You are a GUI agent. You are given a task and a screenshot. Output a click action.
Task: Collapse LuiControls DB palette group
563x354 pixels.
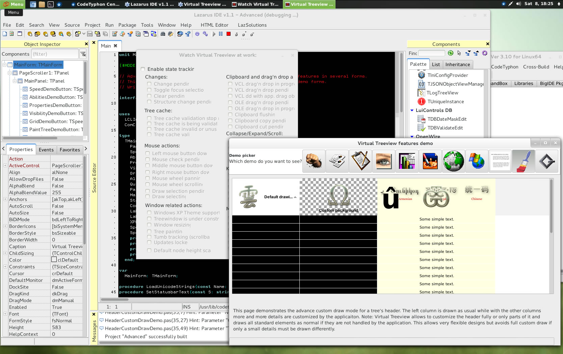point(412,110)
